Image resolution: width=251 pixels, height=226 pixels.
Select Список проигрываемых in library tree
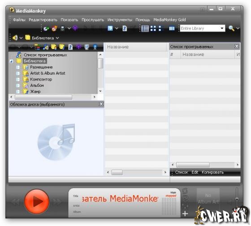pyautogui.click(x=45, y=55)
